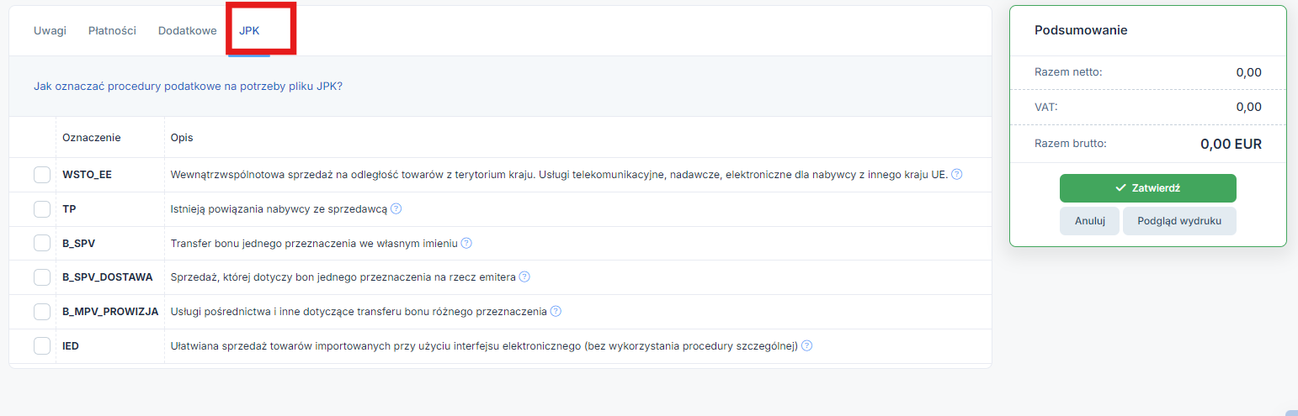This screenshot has width=1298, height=416.
Task: Select the B_SPV_DOSTAWA checkbox
Action: 42,277
